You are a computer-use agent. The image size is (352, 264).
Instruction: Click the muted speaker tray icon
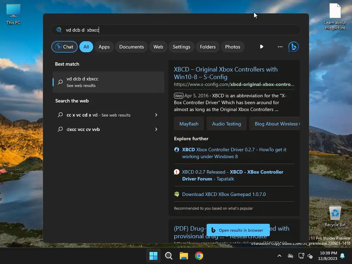click(x=310, y=256)
